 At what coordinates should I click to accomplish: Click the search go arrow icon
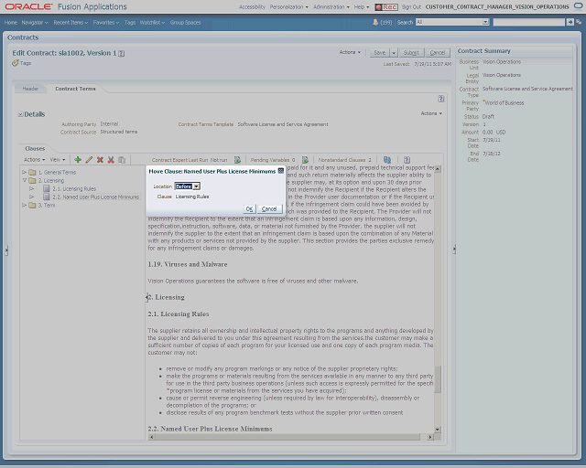tap(570, 22)
